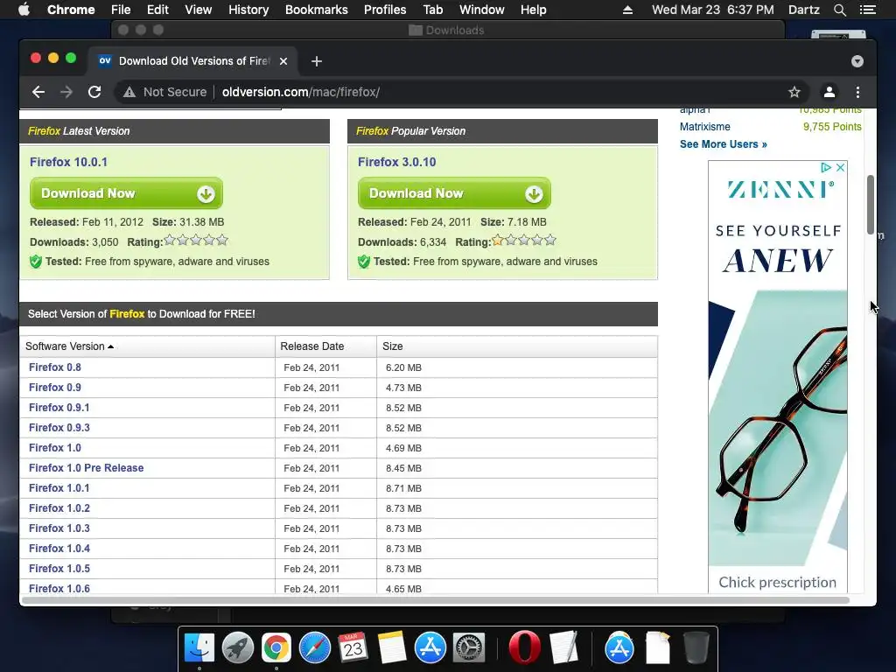Open Spotlight search in menu bar

(839, 10)
